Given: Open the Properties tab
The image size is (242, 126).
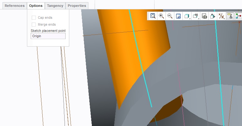Looking at the screenshot, I should pos(77,6).
